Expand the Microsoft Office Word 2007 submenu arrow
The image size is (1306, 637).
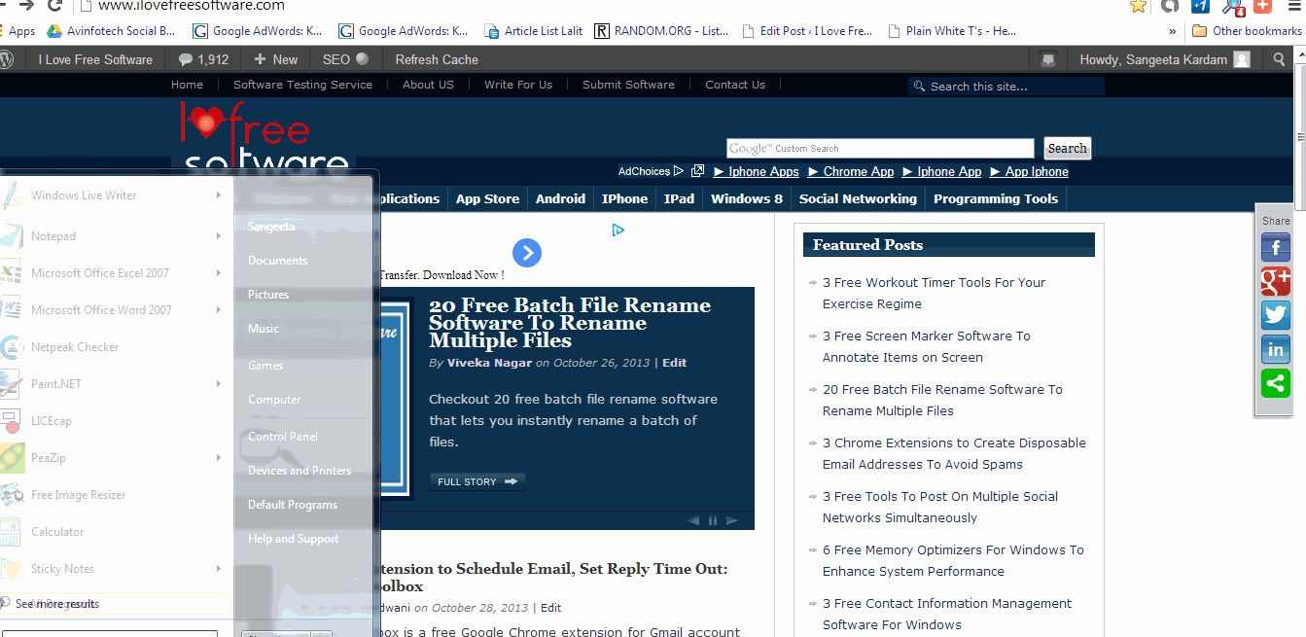pos(219,310)
